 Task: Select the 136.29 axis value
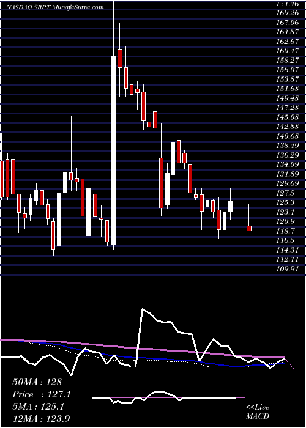pos(288,155)
